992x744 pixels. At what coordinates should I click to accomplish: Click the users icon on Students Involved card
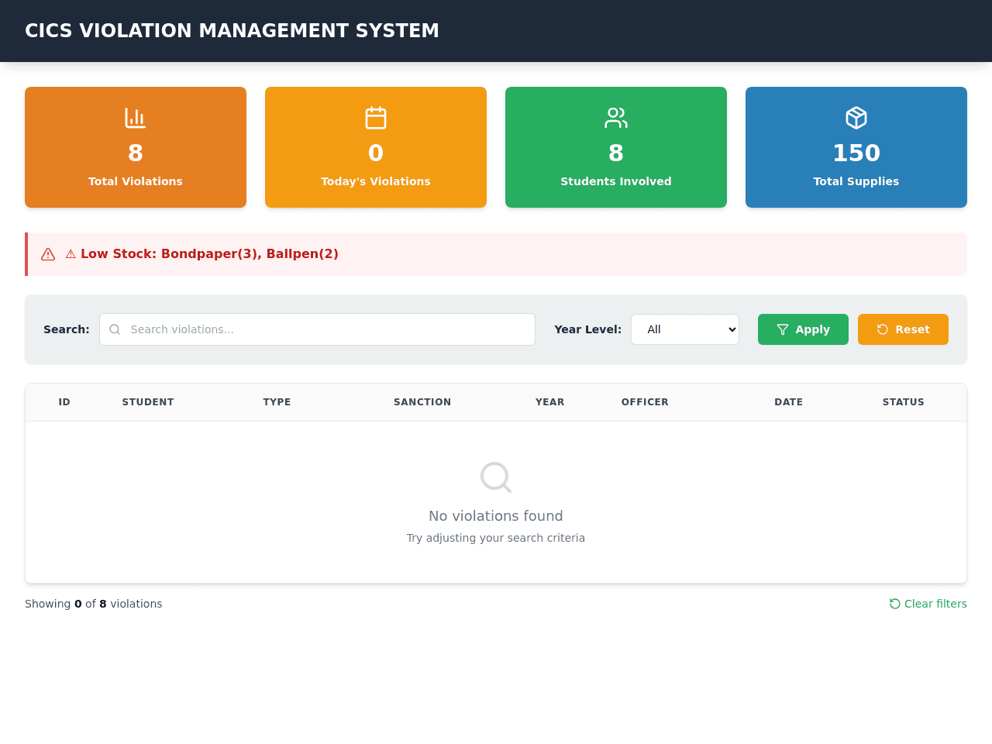(x=616, y=118)
